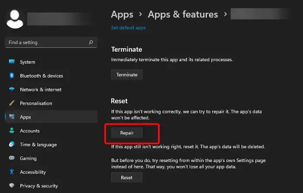This screenshot has width=303, height=193.
Task: Go back to Apps breadcrumb
Action: click(122, 14)
